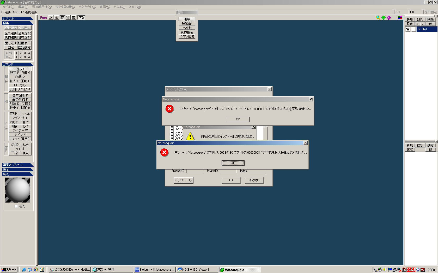The width and height of the screenshot is (438, 273).
Task: Open the Pers projection dropdown
Action: pyautogui.click(x=44, y=18)
